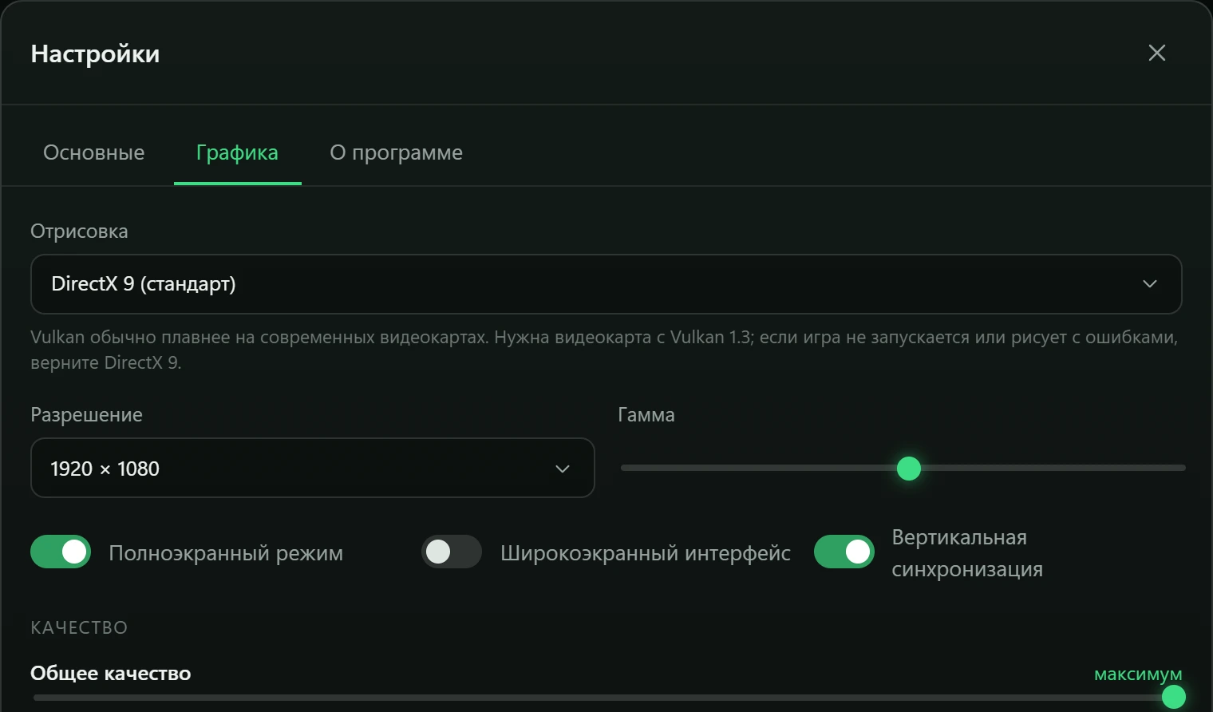
Task: Select the Графика tab
Action: point(237,152)
